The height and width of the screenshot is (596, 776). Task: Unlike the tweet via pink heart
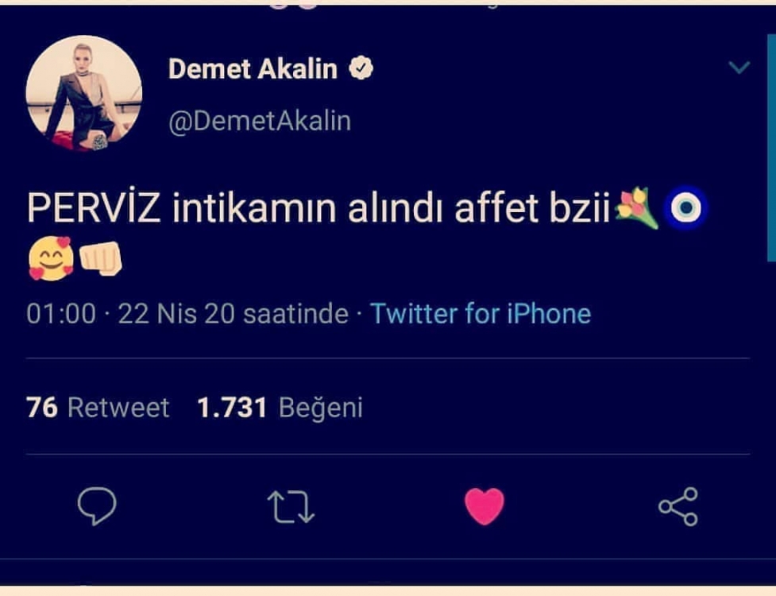pos(485,506)
